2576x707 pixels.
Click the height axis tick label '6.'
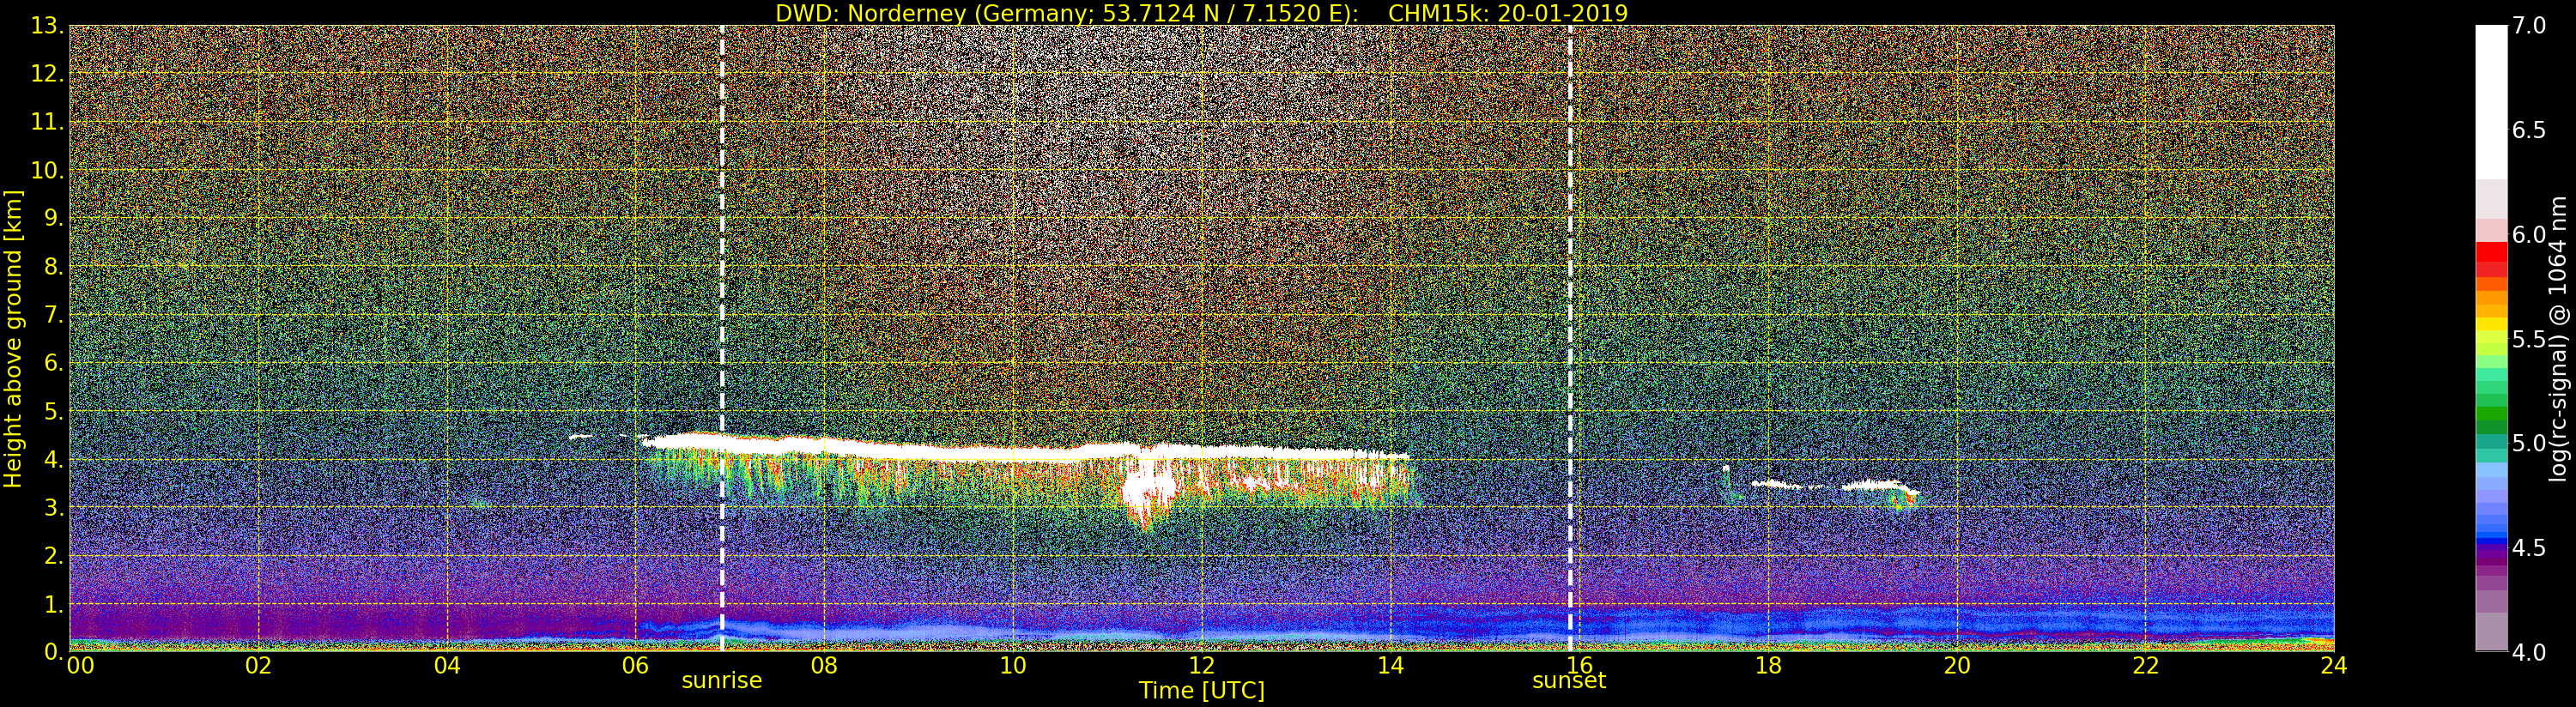click(x=54, y=363)
